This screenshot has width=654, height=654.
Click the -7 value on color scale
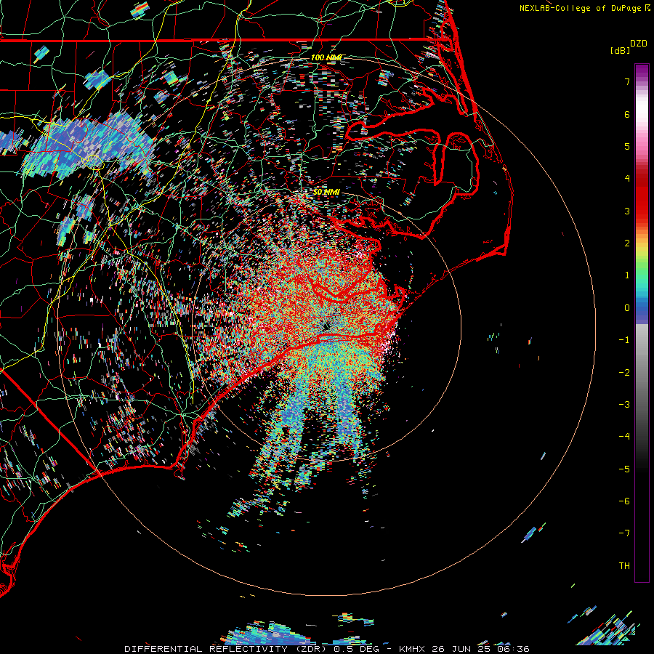(624, 533)
